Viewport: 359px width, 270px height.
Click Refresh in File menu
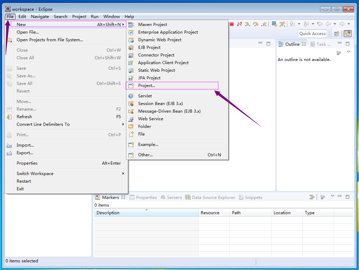click(66, 116)
